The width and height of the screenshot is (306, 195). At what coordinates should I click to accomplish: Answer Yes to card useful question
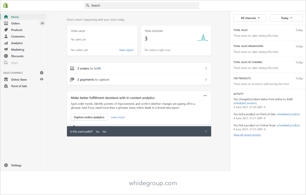pos(98,131)
